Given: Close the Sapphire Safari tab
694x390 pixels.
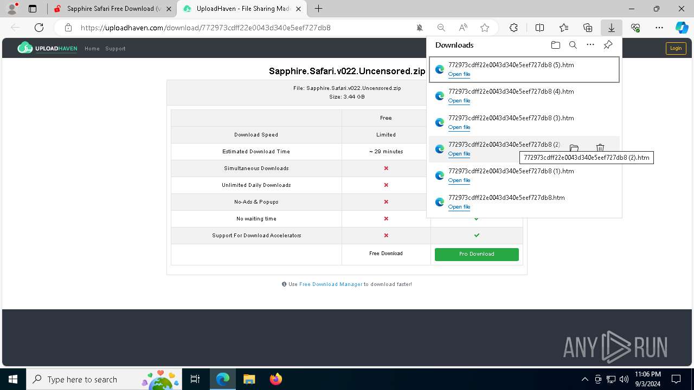Looking at the screenshot, I should pos(169,9).
